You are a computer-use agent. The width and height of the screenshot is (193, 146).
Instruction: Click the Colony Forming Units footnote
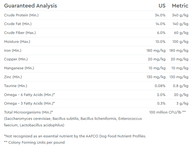click(34, 142)
